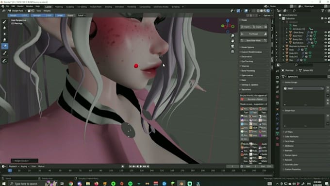This screenshot has width=330, height=186.
Task: Open the Object Data green triangle tab
Action: 278,134
